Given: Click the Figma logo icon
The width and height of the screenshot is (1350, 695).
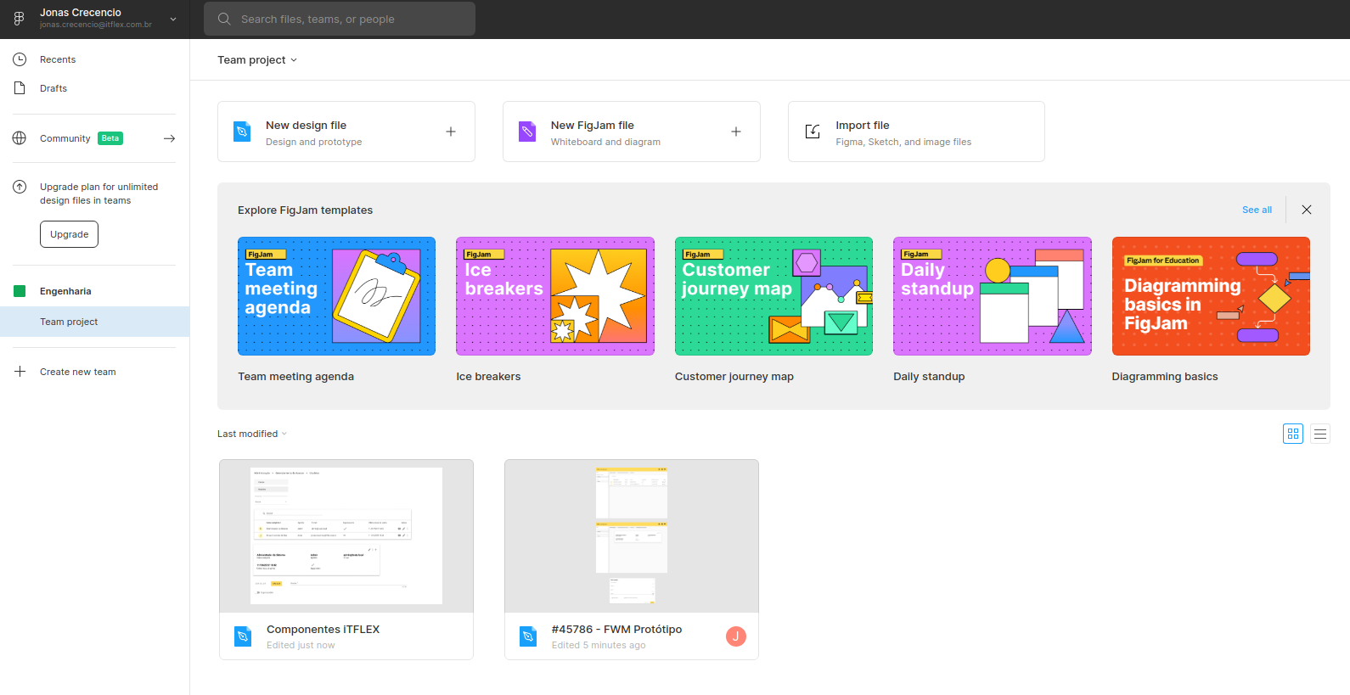Looking at the screenshot, I should click(x=19, y=19).
